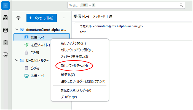Choose 新しいタブで開く(T) from context menu
The width and height of the screenshot is (193, 110).
pos(73,43)
